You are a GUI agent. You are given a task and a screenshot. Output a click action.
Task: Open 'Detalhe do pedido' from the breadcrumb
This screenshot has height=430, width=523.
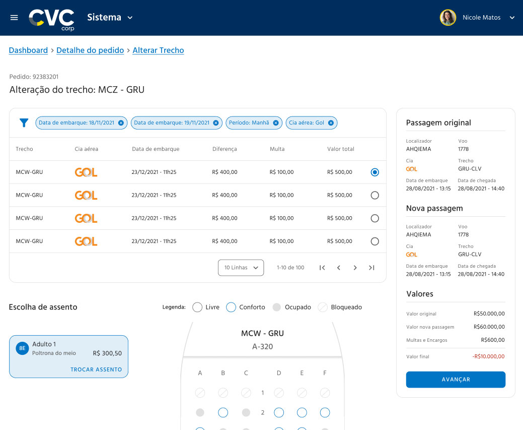point(90,50)
